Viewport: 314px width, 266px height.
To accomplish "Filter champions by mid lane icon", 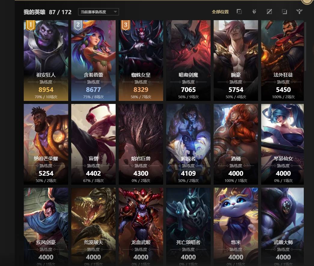I will [269, 12].
